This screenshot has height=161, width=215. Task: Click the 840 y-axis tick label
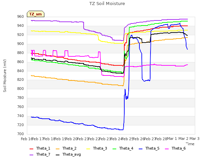20,71
